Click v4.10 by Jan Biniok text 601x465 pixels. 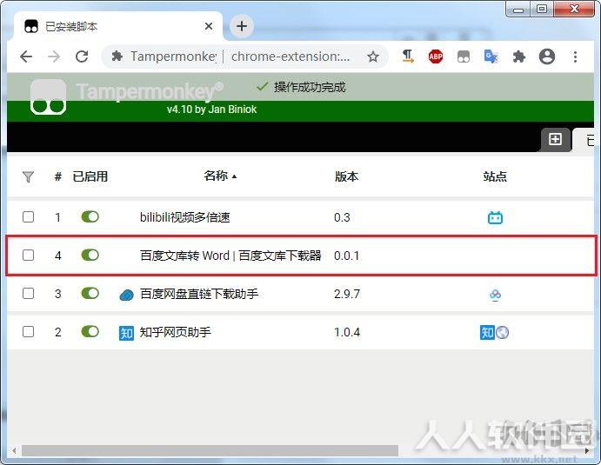click(x=211, y=110)
